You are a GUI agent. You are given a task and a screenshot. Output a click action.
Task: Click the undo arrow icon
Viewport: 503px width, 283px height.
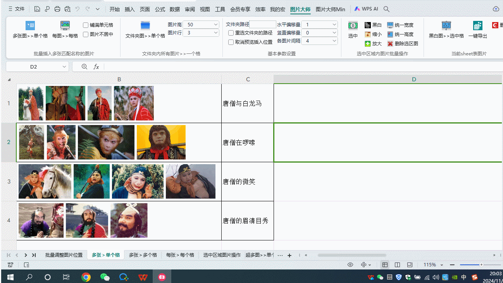coord(78,9)
